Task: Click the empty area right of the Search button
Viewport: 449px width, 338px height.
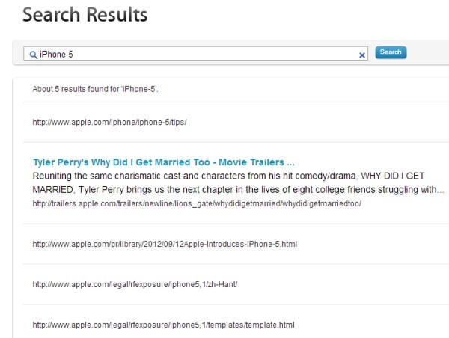Action: [x=427, y=53]
